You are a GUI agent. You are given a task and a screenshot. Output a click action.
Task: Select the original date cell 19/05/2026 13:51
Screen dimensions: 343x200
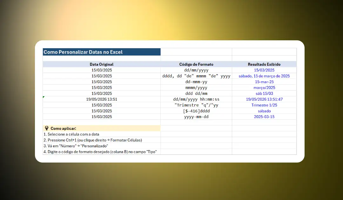pyautogui.click(x=102, y=99)
